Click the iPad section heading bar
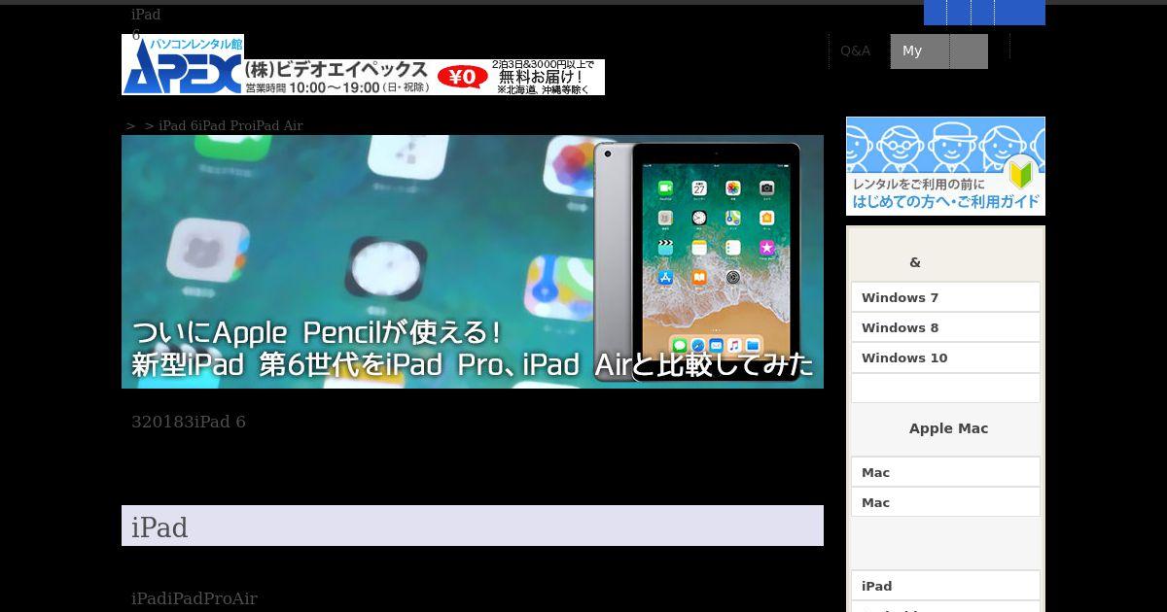 click(x=473, y=526)
